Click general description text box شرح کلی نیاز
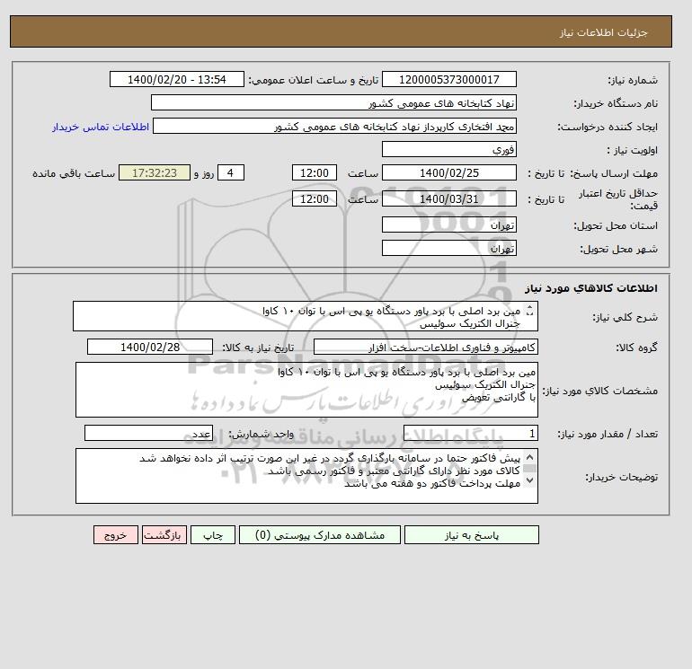Image resolution: width=692 pixels, height=669 pixels. [x=306, y=317]
